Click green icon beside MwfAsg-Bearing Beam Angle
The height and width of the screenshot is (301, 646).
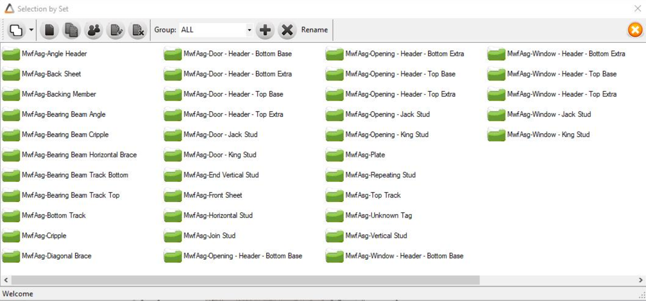(x=11, y=114)
